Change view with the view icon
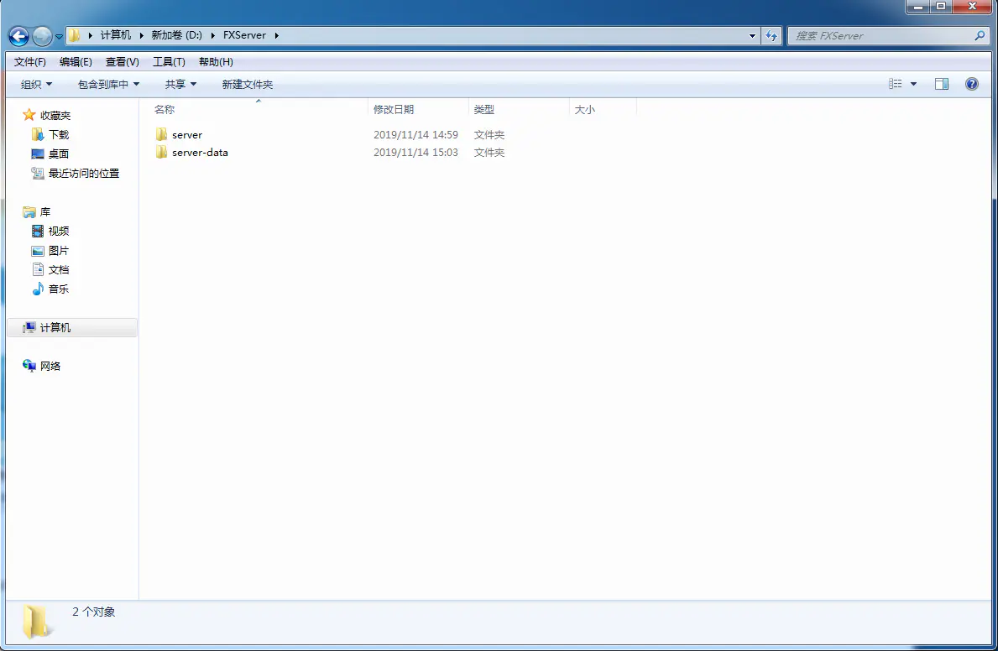The width and height of the screenshot is (998, 651). point(896,84)
